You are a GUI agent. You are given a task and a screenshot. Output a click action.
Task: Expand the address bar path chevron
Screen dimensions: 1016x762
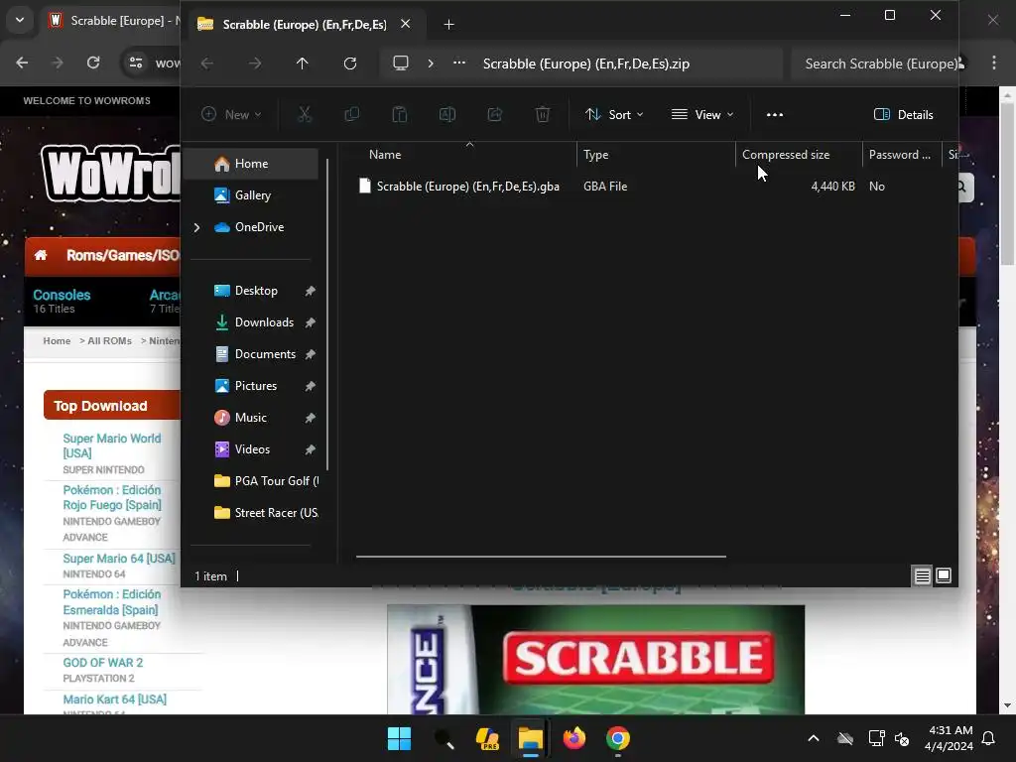431,63
